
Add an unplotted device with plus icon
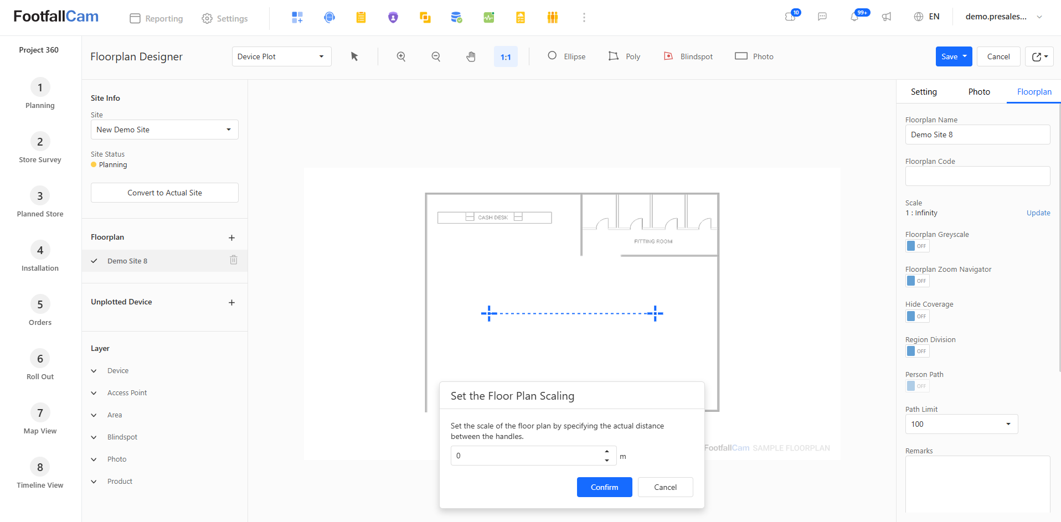[231, 302]
